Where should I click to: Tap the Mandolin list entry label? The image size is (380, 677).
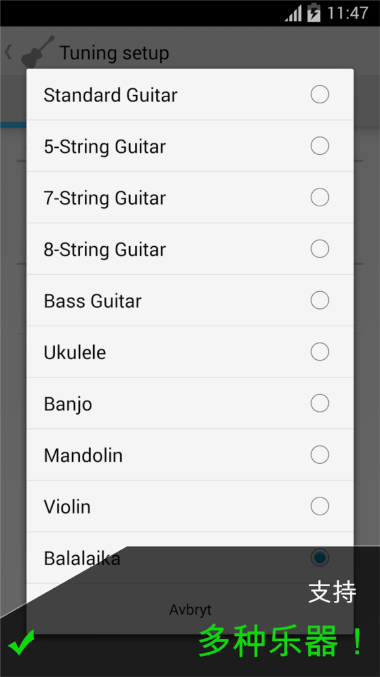coord(83,456)
